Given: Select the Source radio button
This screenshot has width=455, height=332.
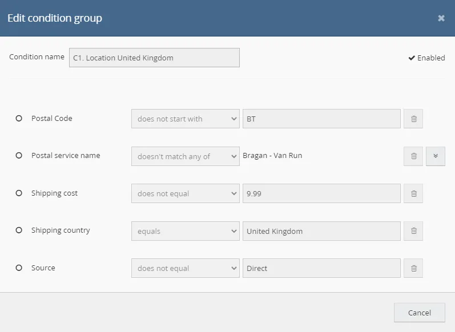Looking at the screenshot, I should (19, 268).
